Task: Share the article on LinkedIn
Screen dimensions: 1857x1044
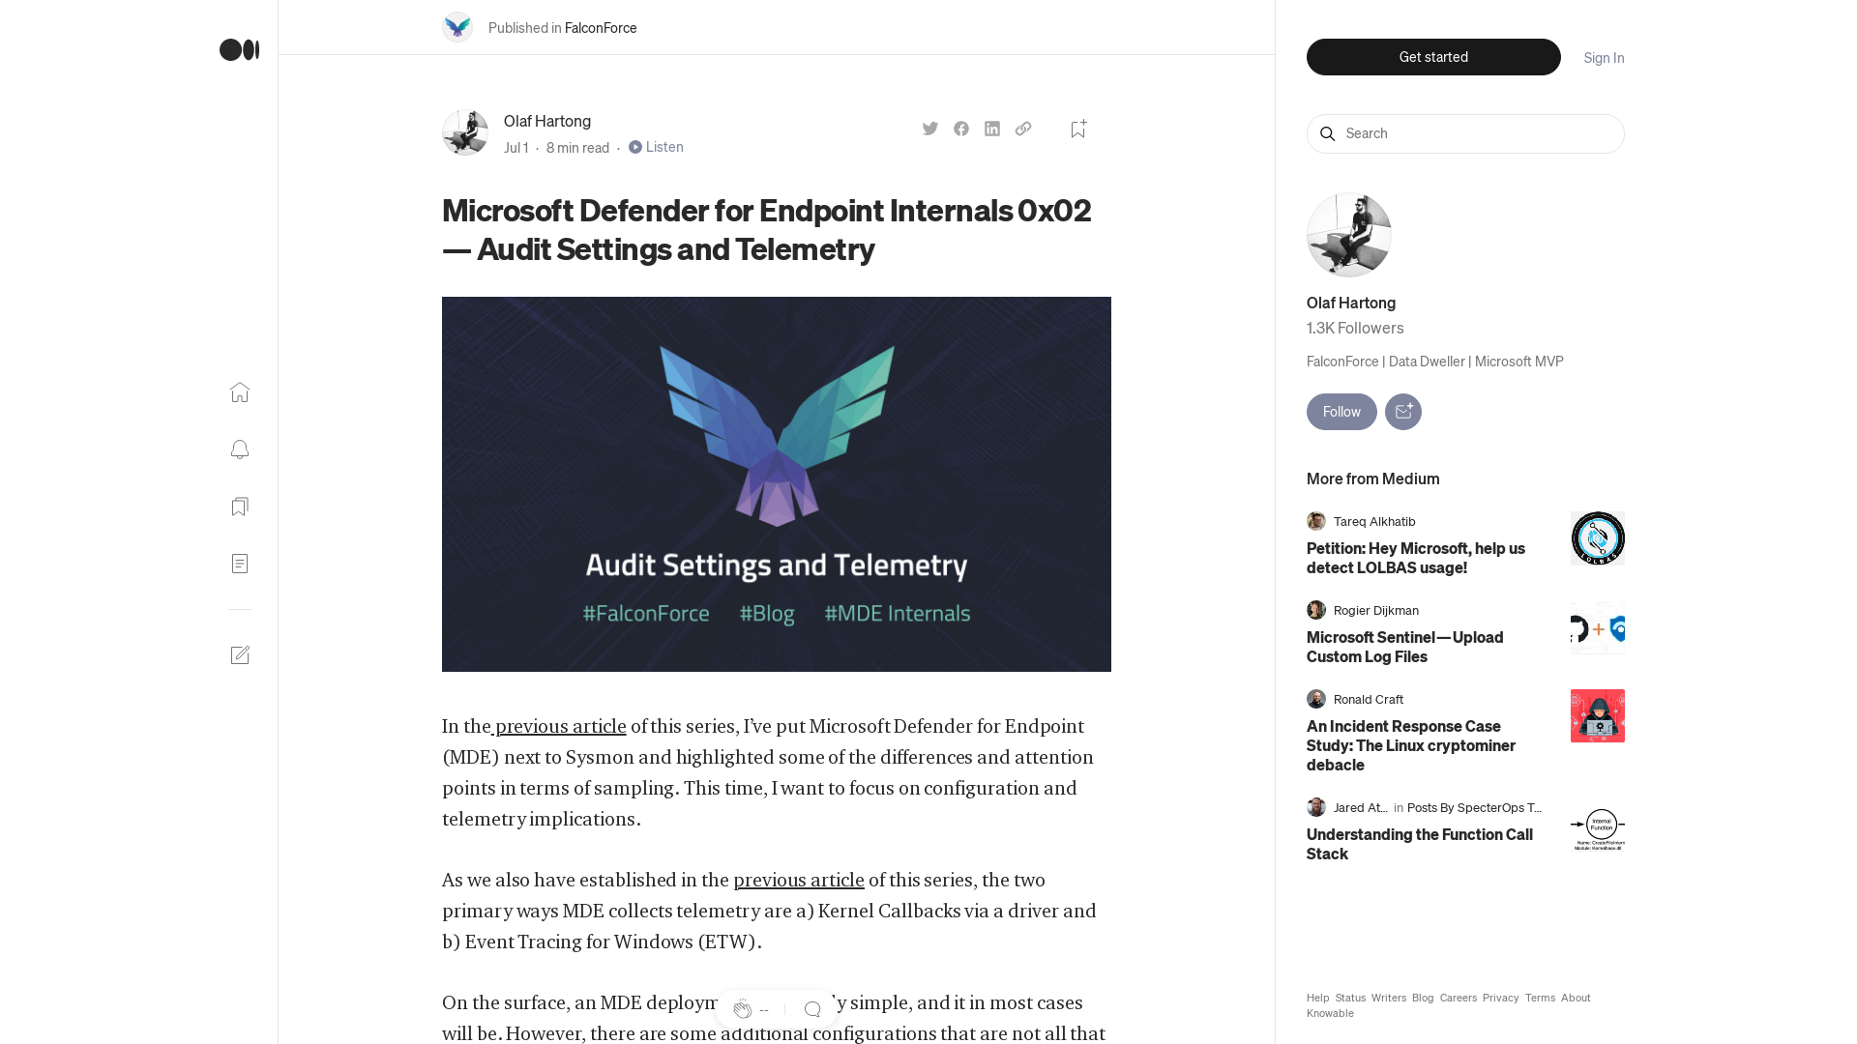Action: 991,128
